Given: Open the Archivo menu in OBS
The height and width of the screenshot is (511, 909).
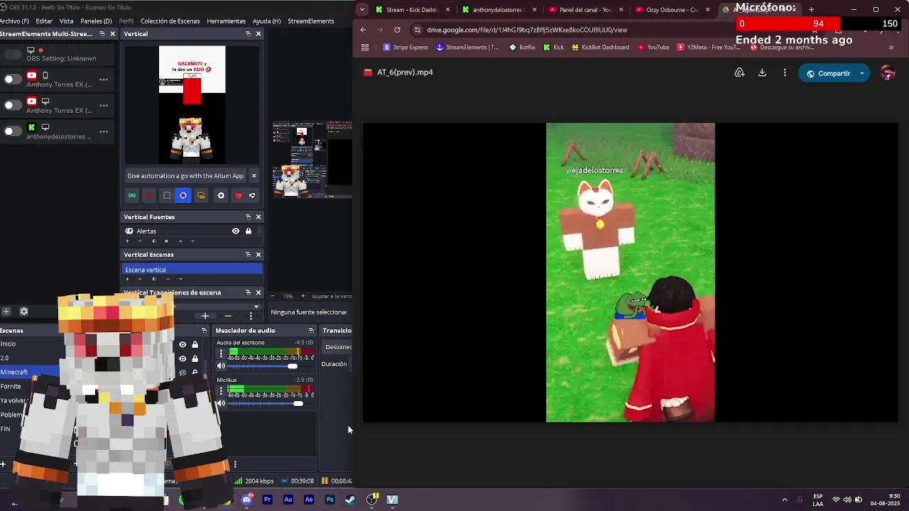Looking at the screenshot, I should [14, 21].
